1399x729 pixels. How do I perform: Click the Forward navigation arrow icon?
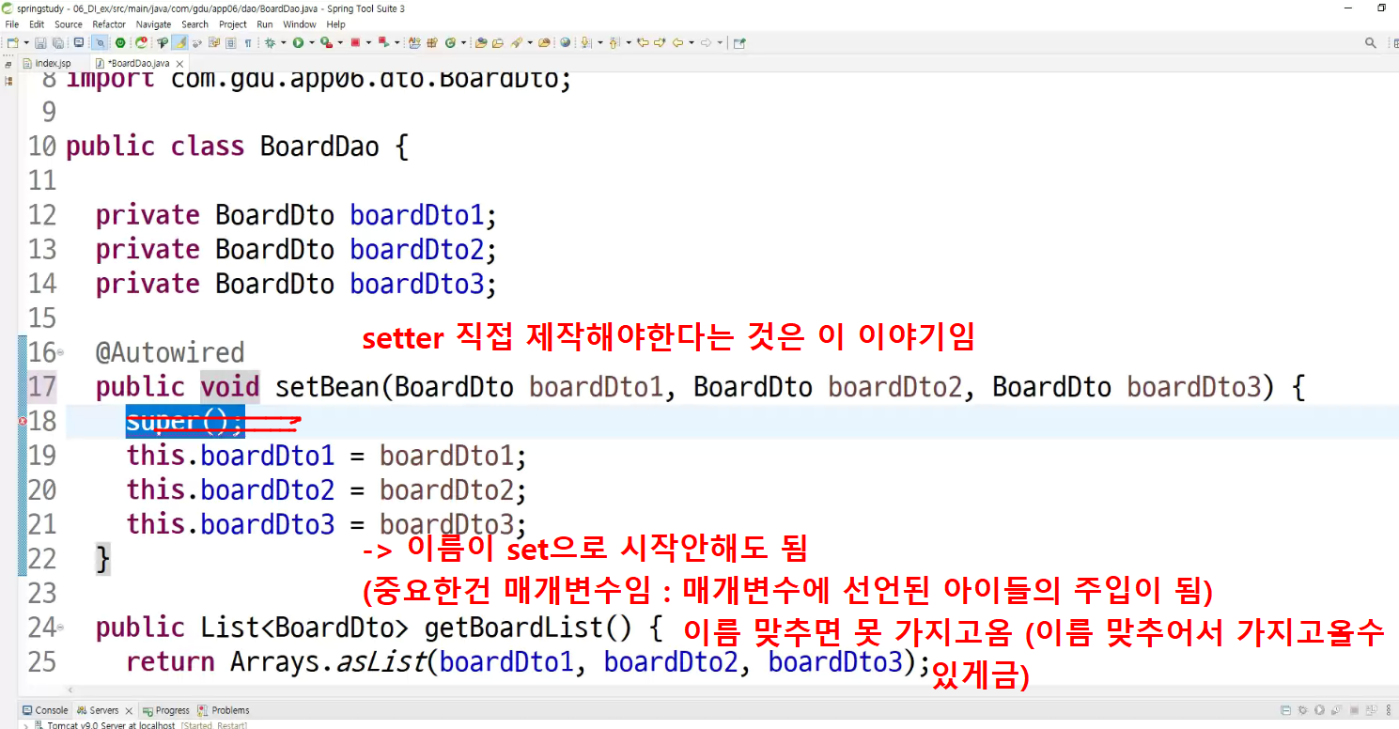point(706,42)
